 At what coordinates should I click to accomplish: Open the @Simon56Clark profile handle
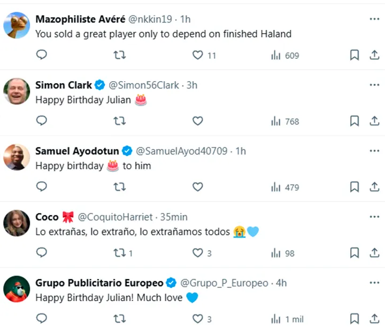click(x=144, y=85)
